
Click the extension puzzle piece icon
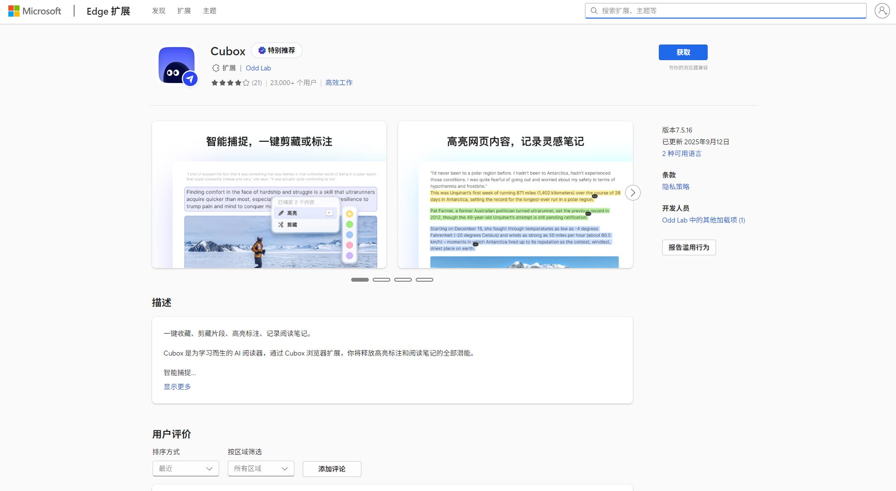point(216,68)
